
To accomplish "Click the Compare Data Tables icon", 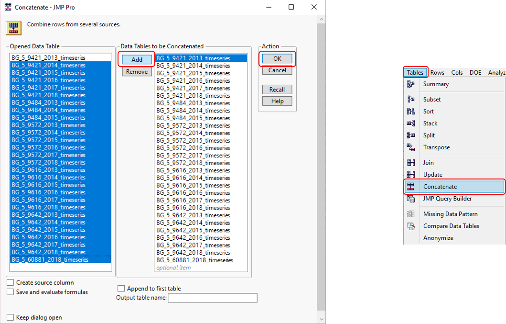I will 411,226.
